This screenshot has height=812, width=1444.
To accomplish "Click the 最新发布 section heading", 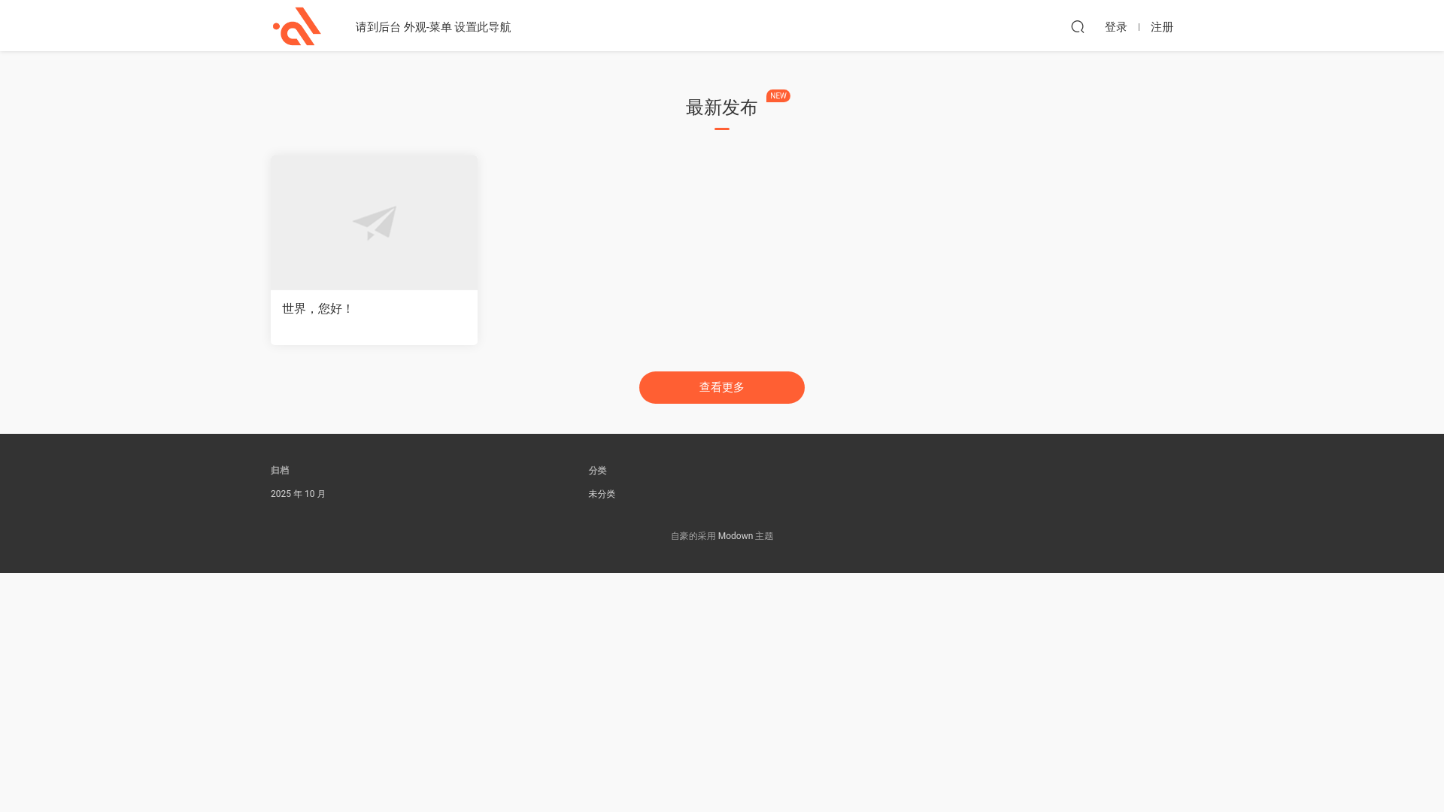I will [720, 108].
